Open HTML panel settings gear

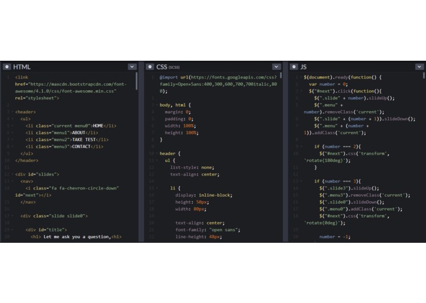click(x=7, y=67)
